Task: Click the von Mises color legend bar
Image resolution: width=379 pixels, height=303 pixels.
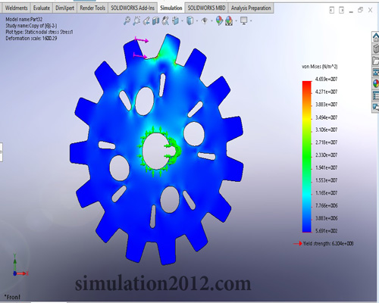Action: coord(307,157)
